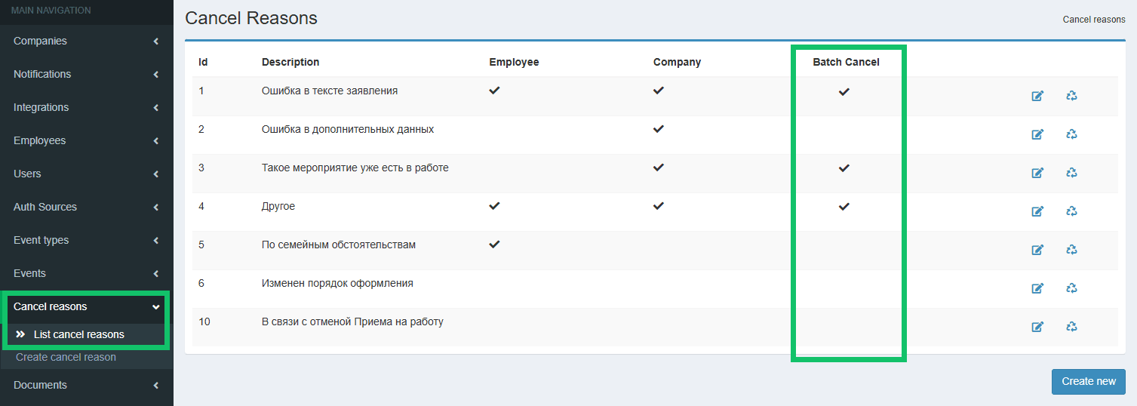Click the Create new button

1088,381
